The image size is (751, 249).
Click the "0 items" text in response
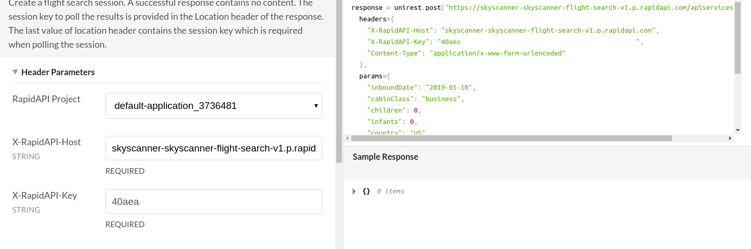click(x=390, y=191)
